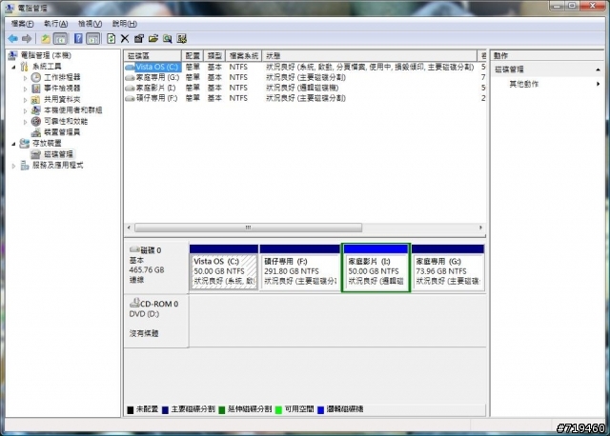Image resolution: width=610 pixels, height=436 pixels.
Task: Expand the 可靠性和效能 tree node
Action: click(26, 122)
